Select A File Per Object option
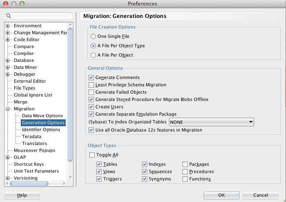This screenshot has width=286, height=202. [93, 55]
